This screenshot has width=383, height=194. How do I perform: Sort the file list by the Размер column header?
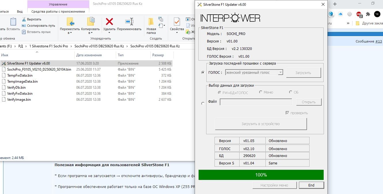(x=162, y=55)
